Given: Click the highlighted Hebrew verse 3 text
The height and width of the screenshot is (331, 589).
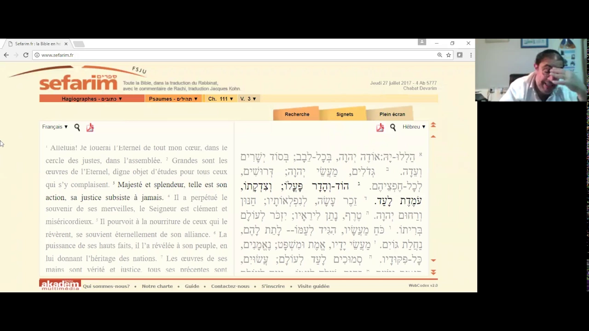Looking at the screenshot, I should [x=331, y=194].
